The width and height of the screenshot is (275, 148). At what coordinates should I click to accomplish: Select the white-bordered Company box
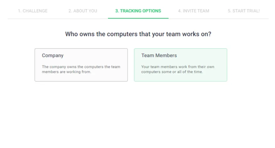pos(81,65)
